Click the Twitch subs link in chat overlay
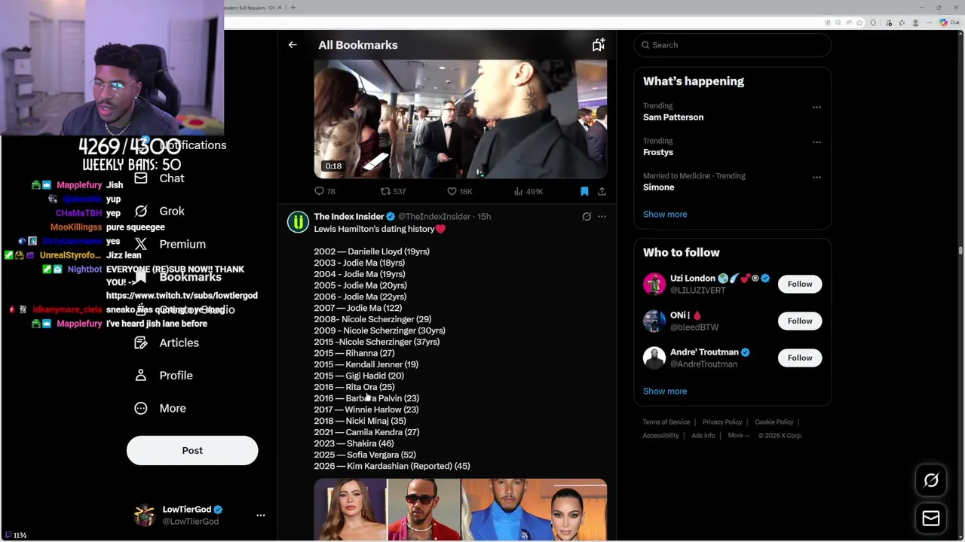The height and width of the screenshot is (542, 965). click(x=182, y=296)
